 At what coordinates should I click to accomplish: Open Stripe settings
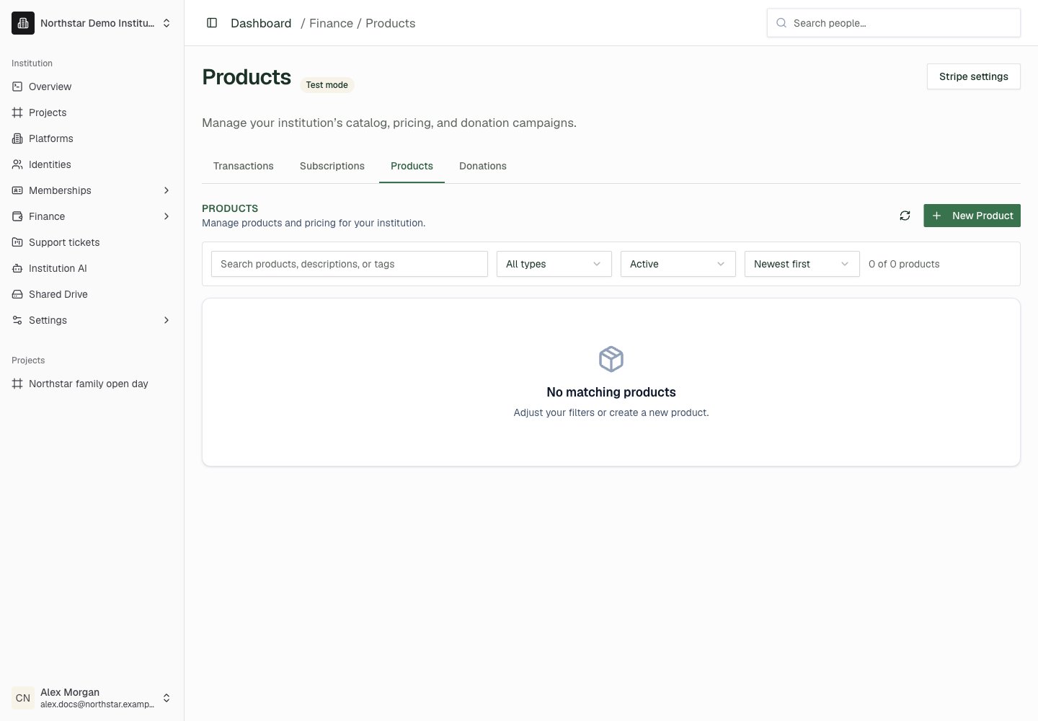pos(974,76)
